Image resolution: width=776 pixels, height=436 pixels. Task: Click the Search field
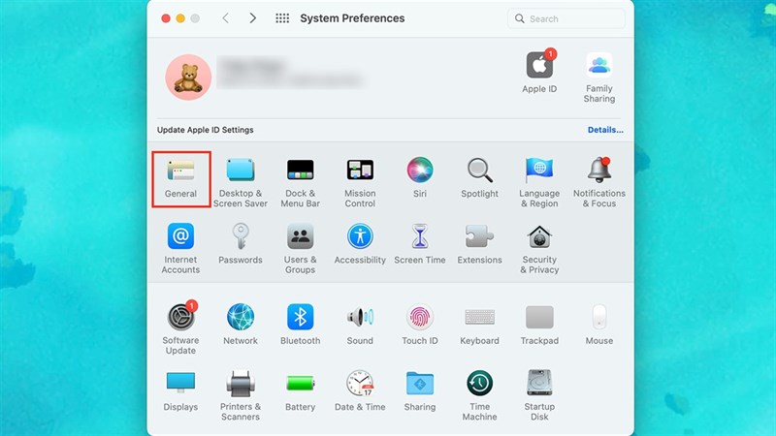[x=566, y=18]
